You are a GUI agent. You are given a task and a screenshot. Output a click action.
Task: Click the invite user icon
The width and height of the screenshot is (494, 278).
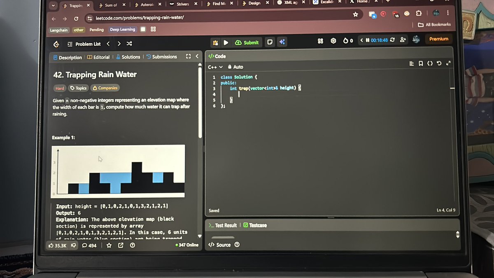coord(403,40)
